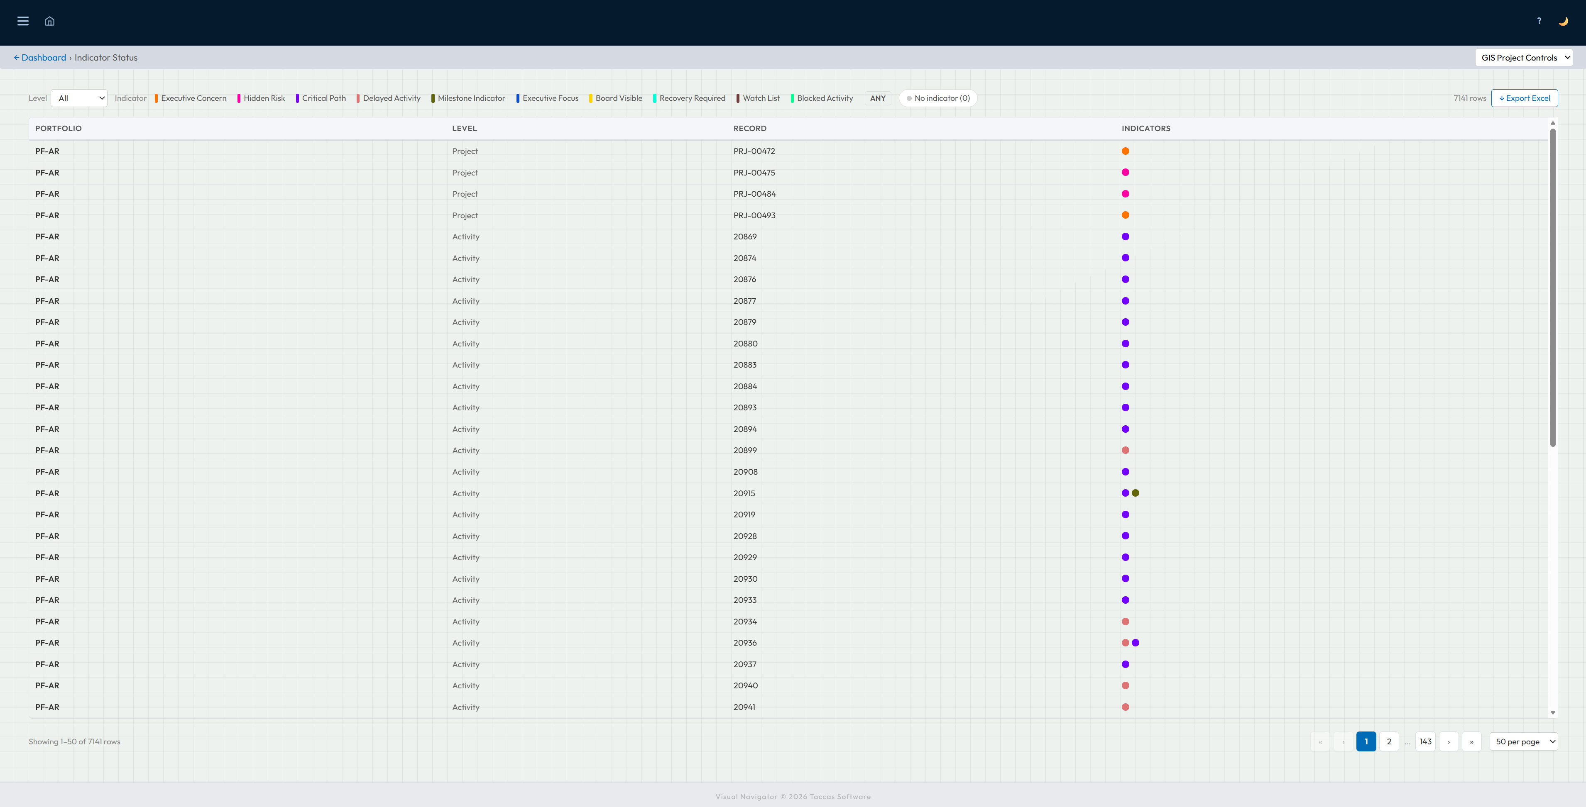Sort by LEVEL column header

pos(464,129)
